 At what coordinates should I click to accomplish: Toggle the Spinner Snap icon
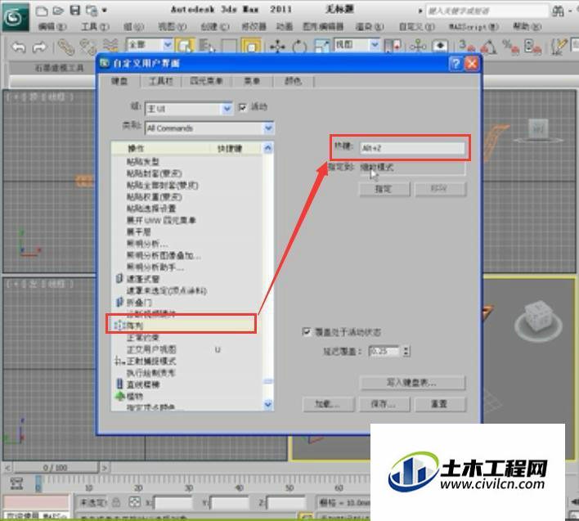click(533, 47)
